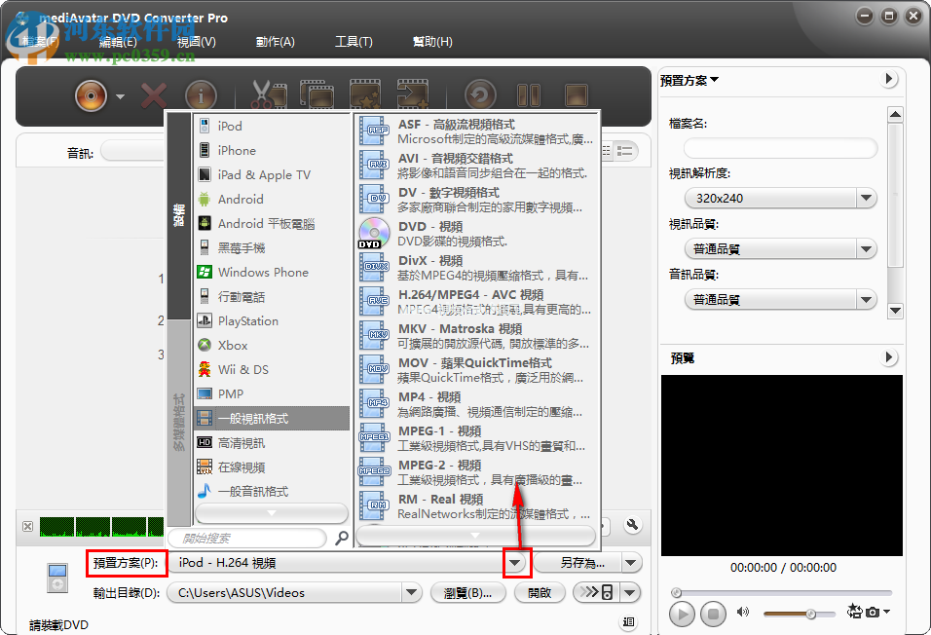Open the DVD load toolbar icon
931x635 pixels.
click(93, 94)
